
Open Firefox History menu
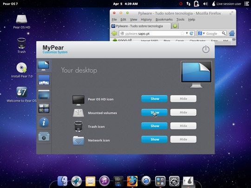tap(146, 19)
